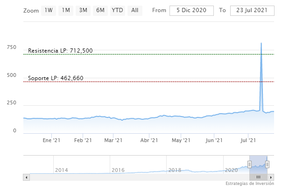
Task: Set zoom to 1M
Action: (66, 10)
